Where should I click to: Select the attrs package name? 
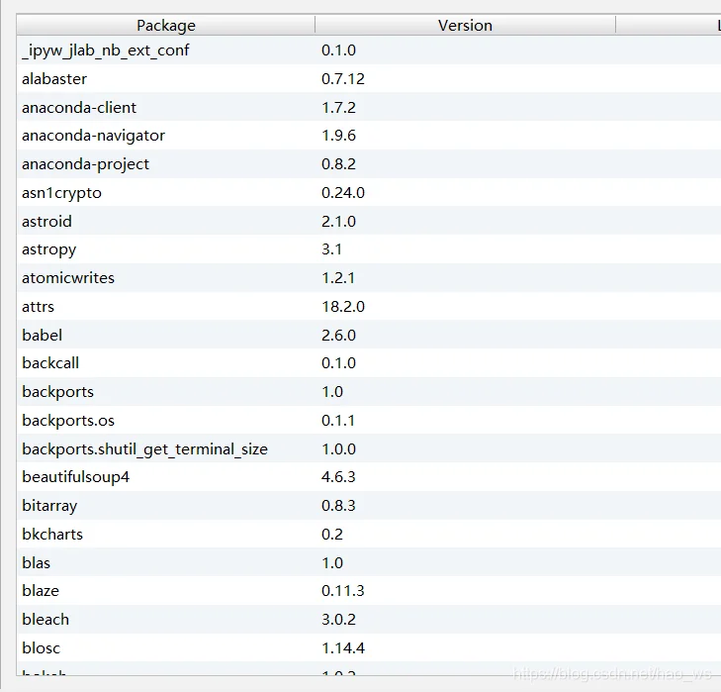coord(39,307)
